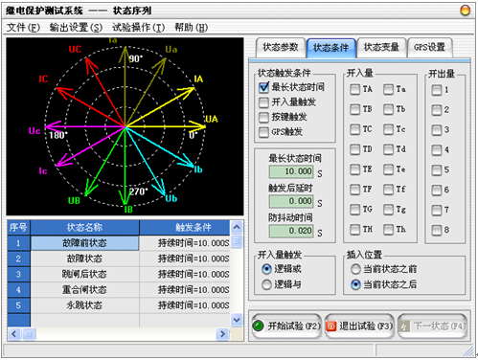
Task: Click the table scroll-down arrow
Action: [237, 320]
